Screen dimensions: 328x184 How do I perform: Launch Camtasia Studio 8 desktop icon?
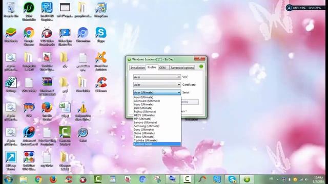65,136
